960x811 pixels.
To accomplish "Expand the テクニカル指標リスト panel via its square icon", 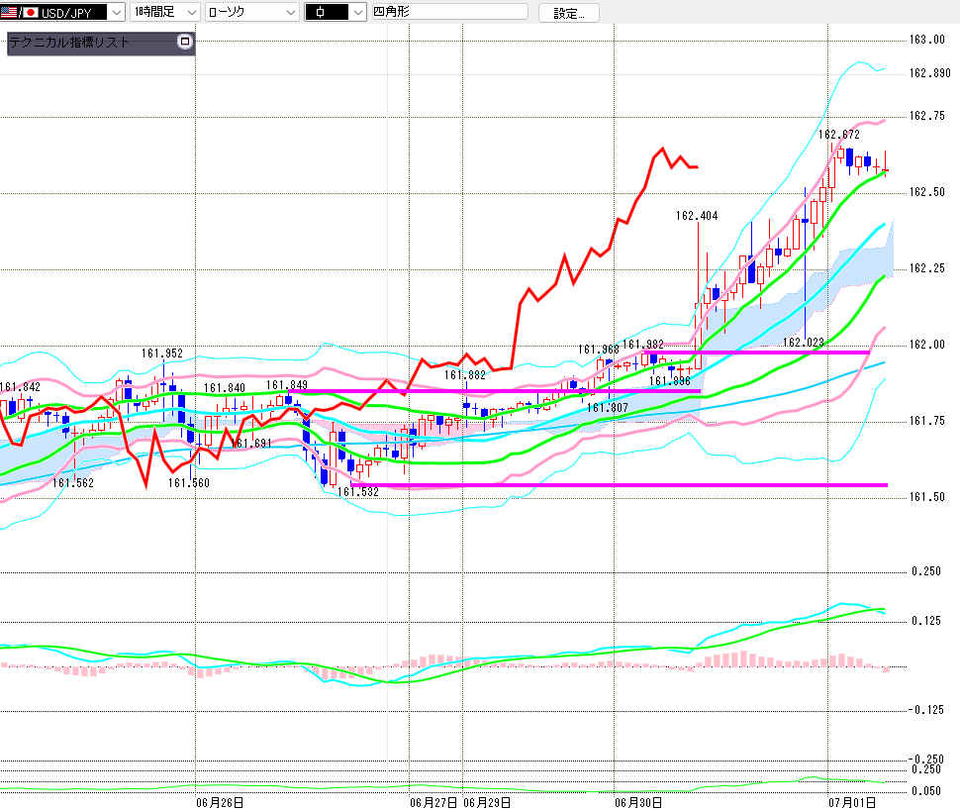I will coord(185,42).
